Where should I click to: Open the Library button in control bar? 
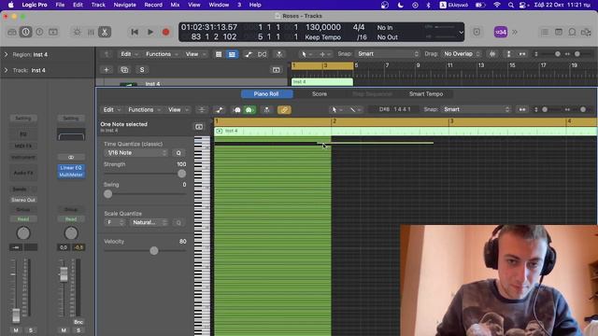pos(12,32)
